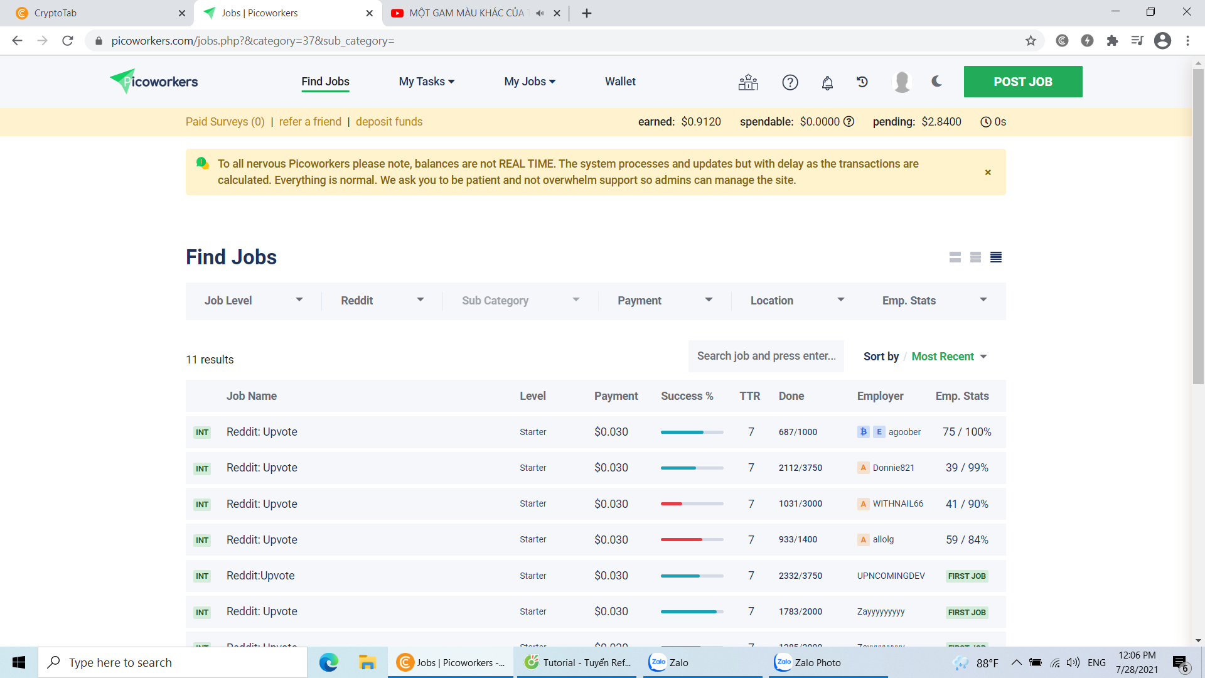1205x678 pixels.
Task: Open the Chrome profile account icon
Action: tap(1162, 41)
